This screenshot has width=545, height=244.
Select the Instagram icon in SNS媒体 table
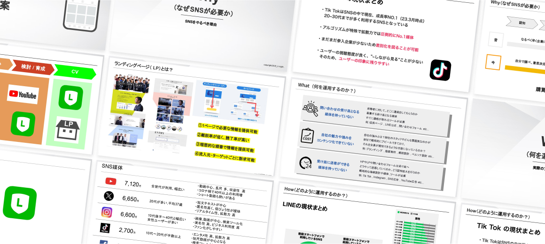click(x=107, y=212)
